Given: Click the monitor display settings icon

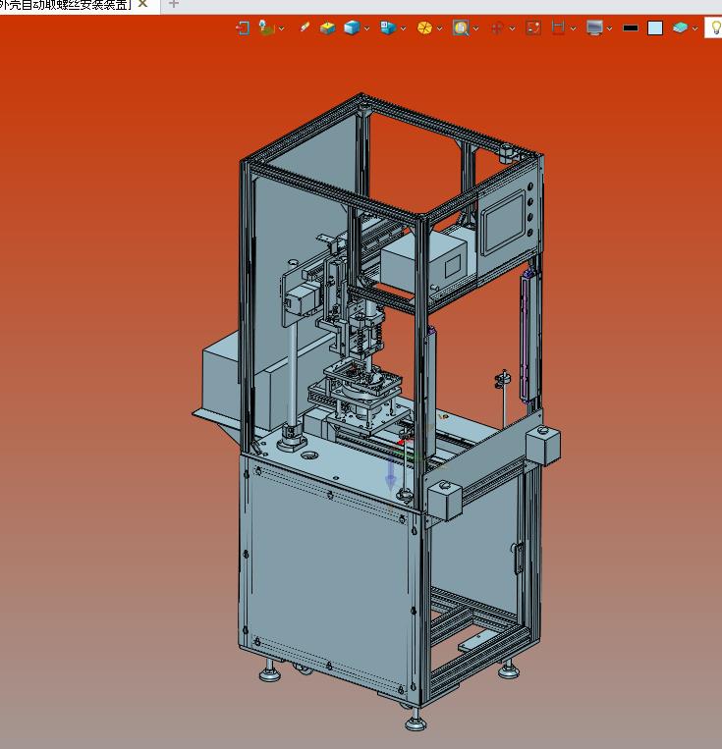Looking at the screenshot, I should click(x=594, y=27).
